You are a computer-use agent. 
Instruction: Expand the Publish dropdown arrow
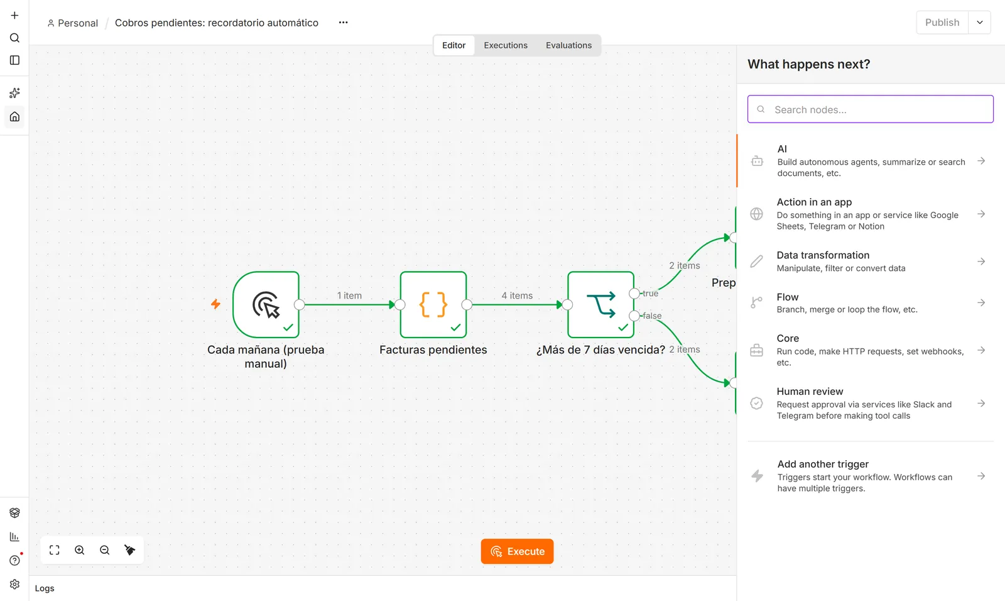click(979, 23)
